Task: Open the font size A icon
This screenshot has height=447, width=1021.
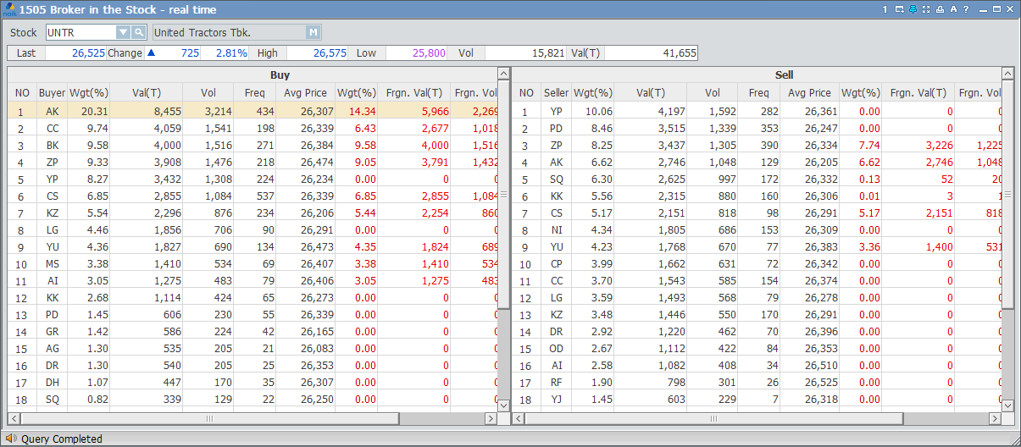Action: click(x=953, y=9)
